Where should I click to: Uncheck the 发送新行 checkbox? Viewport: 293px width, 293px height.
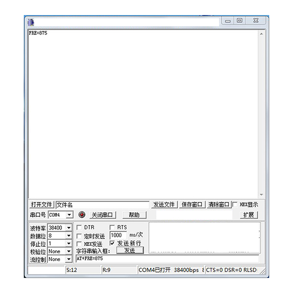(112, 243)
